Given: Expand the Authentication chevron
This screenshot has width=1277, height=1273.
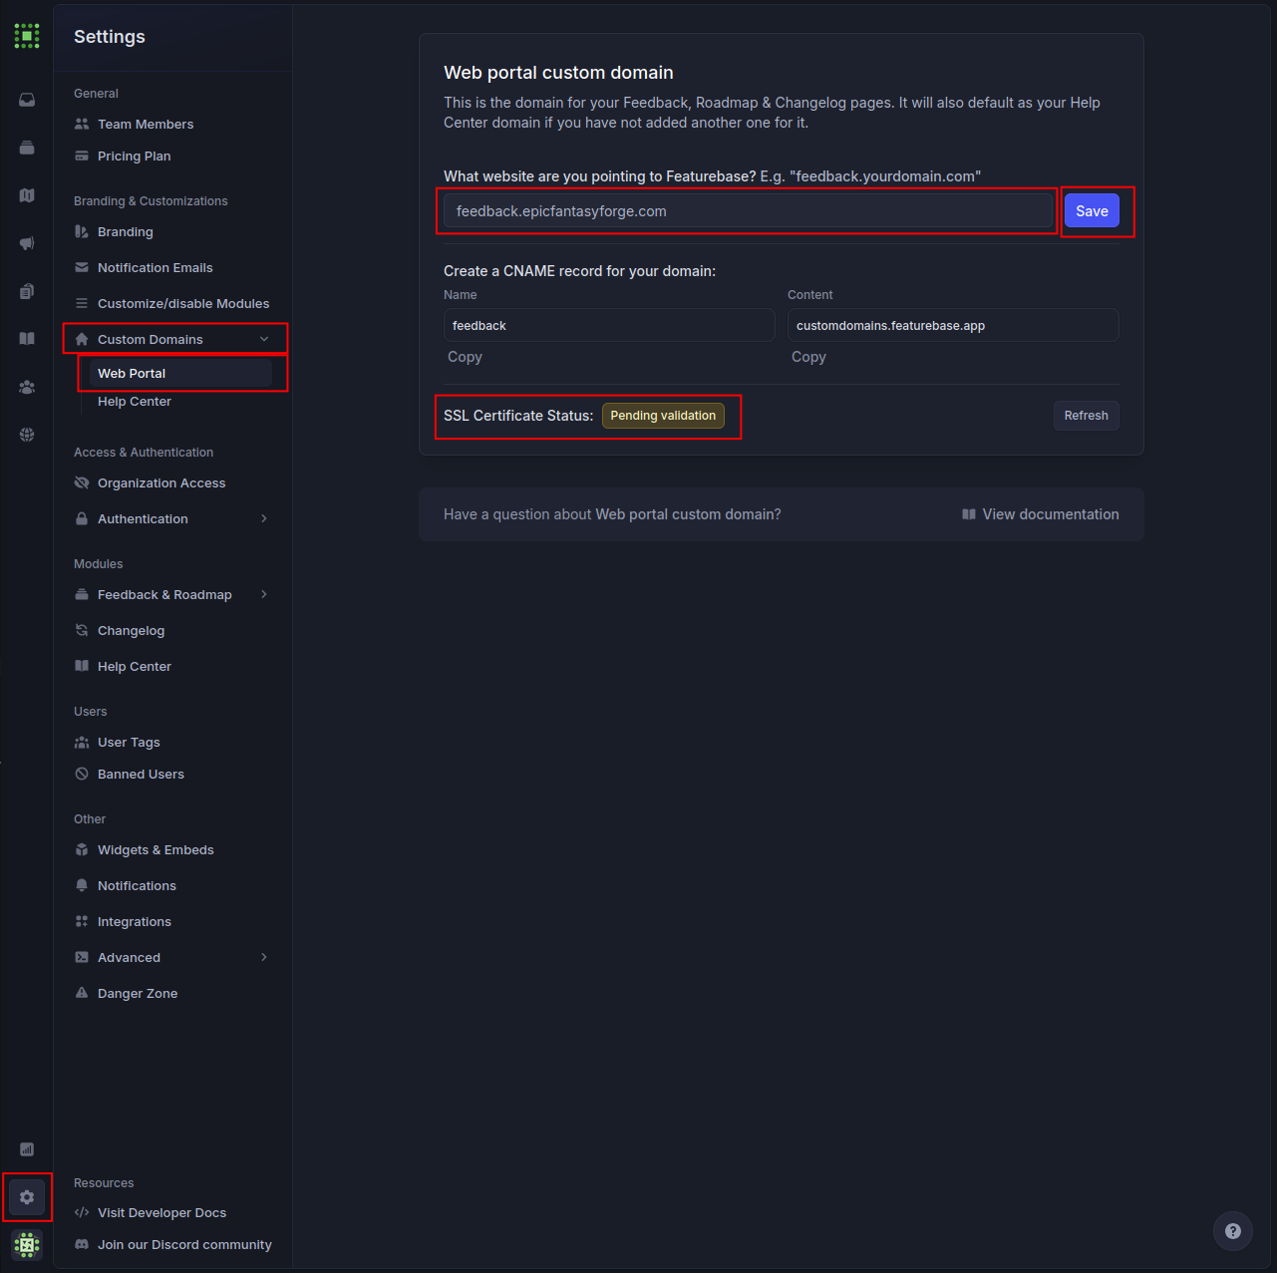Looking at the screenshot, I should coord(264,518).
